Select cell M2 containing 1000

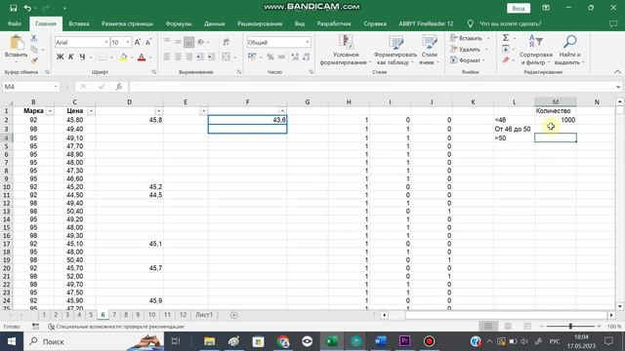click(x=556, y=120)
